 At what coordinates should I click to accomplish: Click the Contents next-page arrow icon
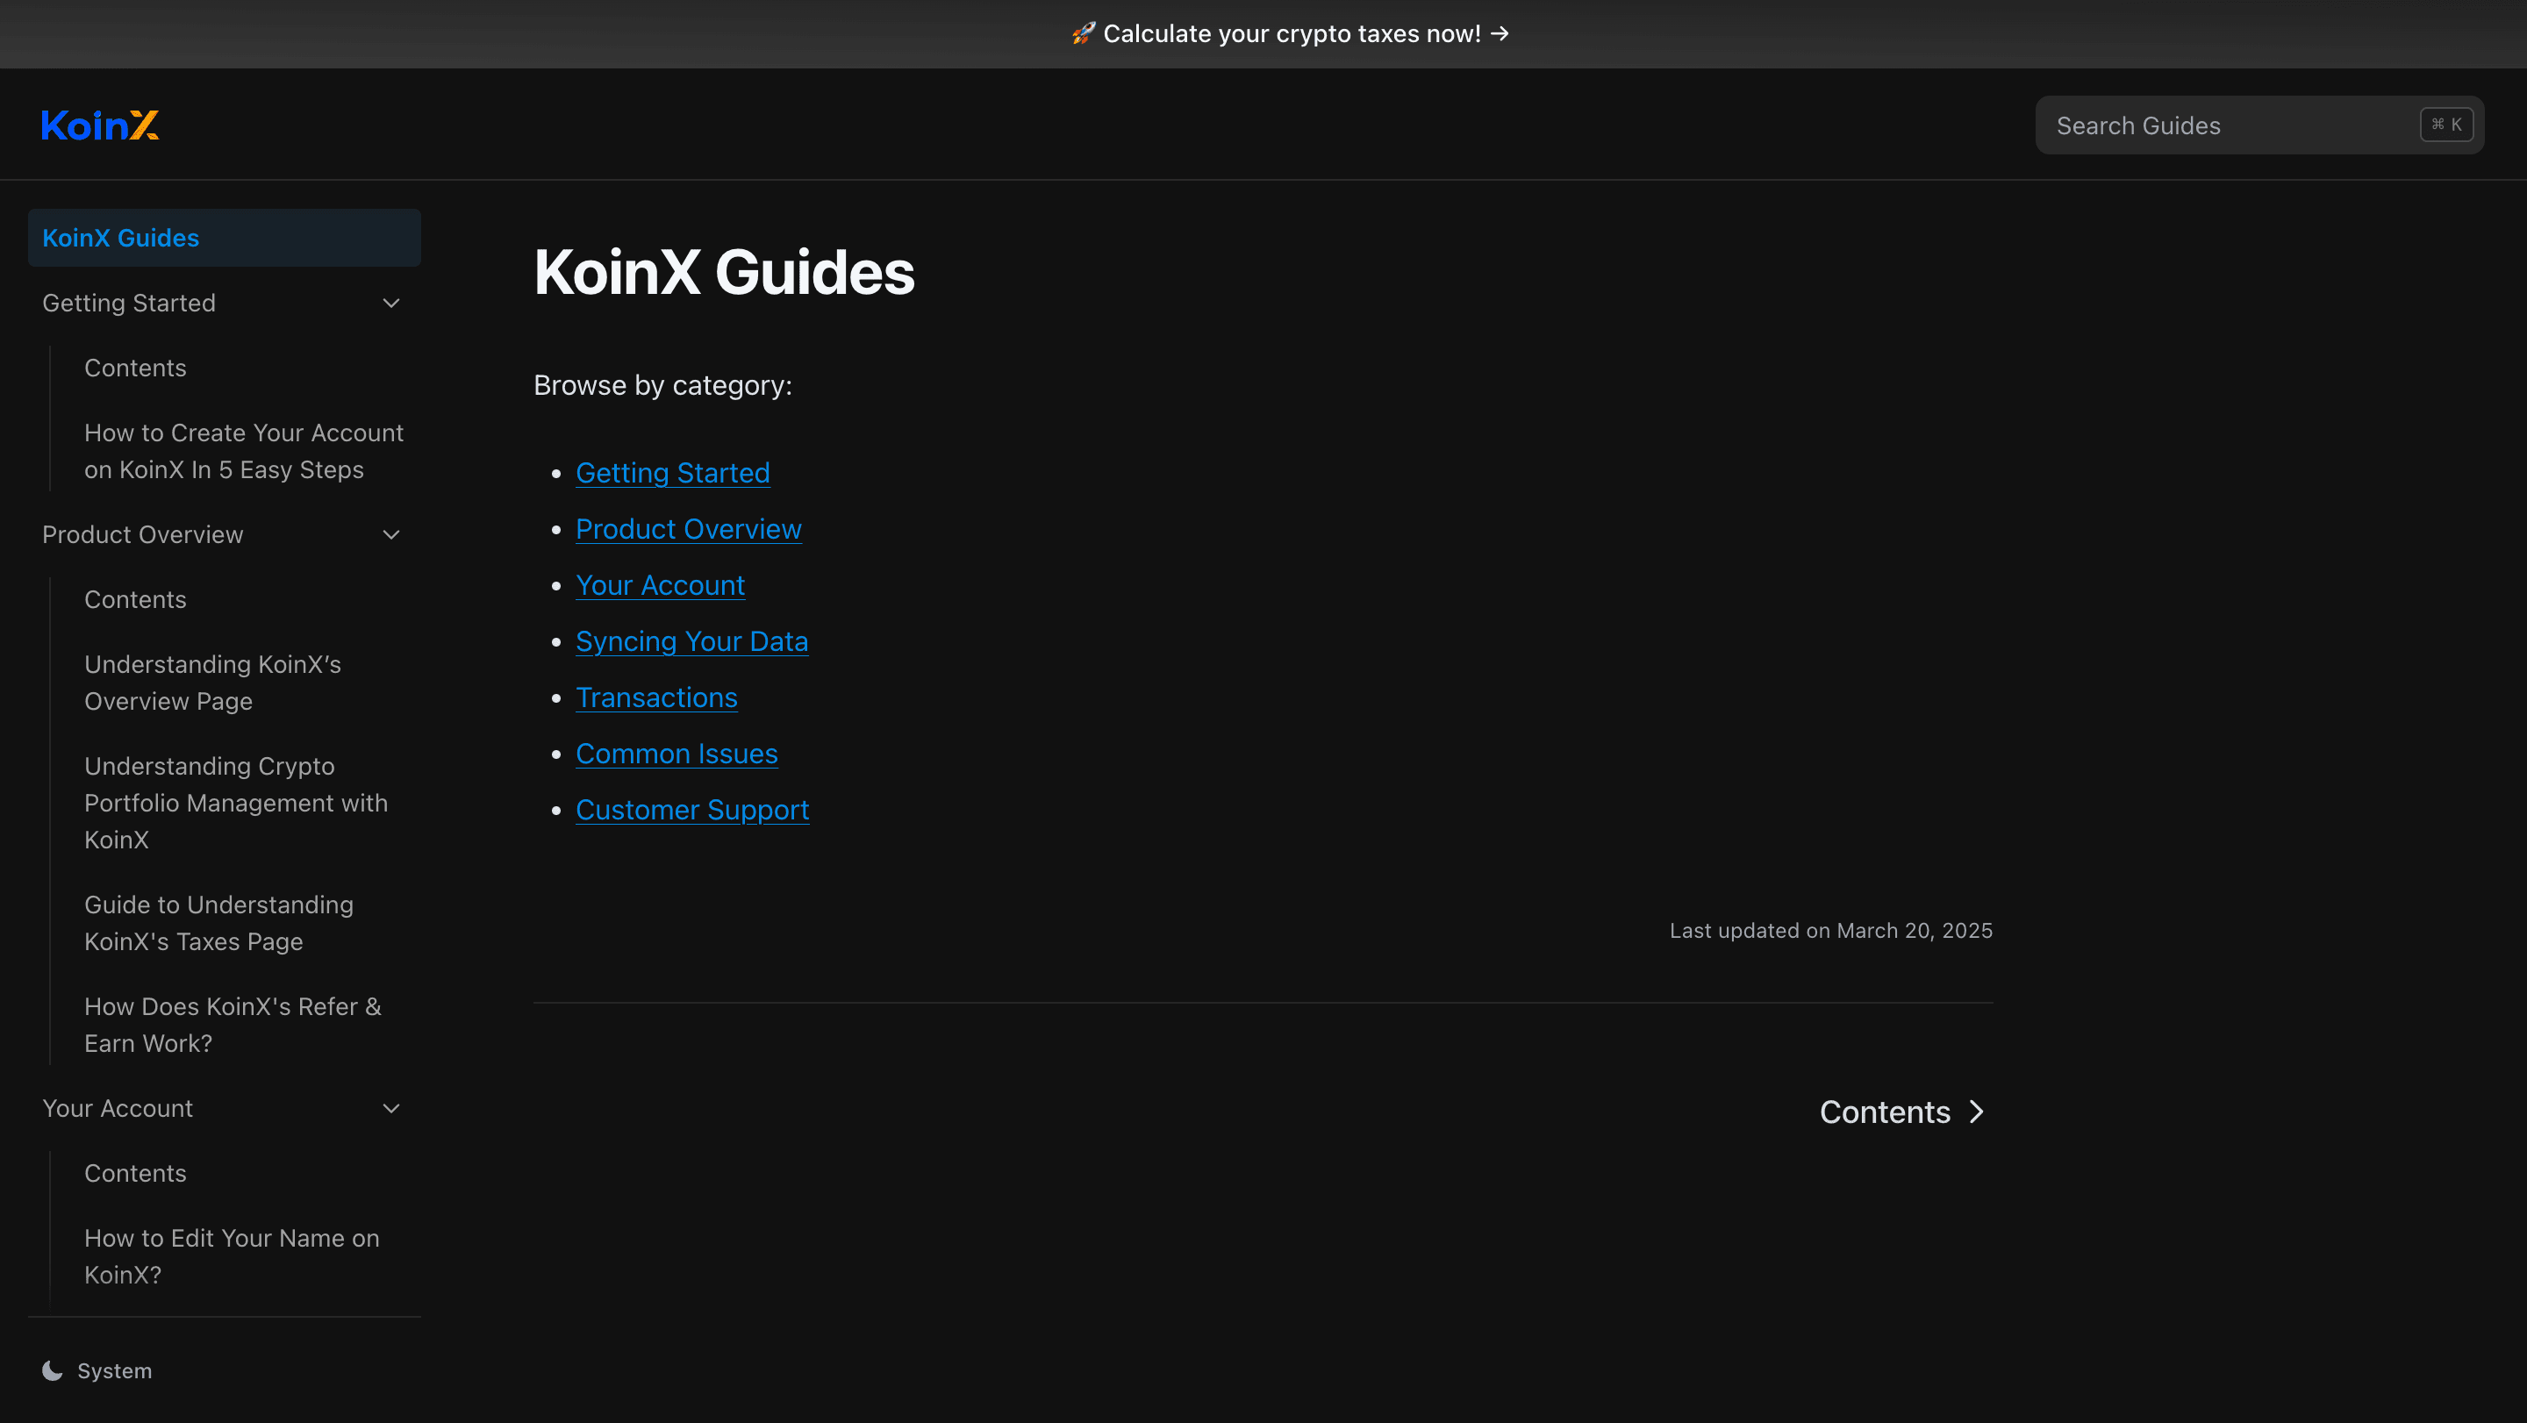pos(1977,1112)
